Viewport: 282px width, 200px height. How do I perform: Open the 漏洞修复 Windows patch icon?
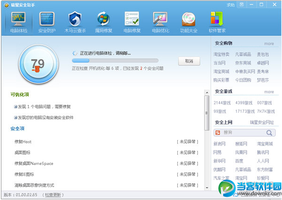click(104, 22)
